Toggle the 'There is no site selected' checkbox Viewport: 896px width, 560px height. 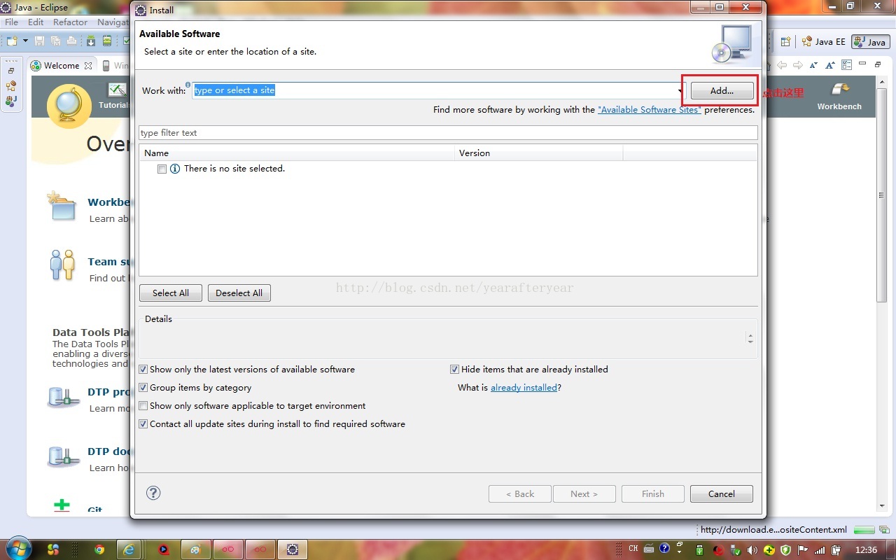coord(162,169)
